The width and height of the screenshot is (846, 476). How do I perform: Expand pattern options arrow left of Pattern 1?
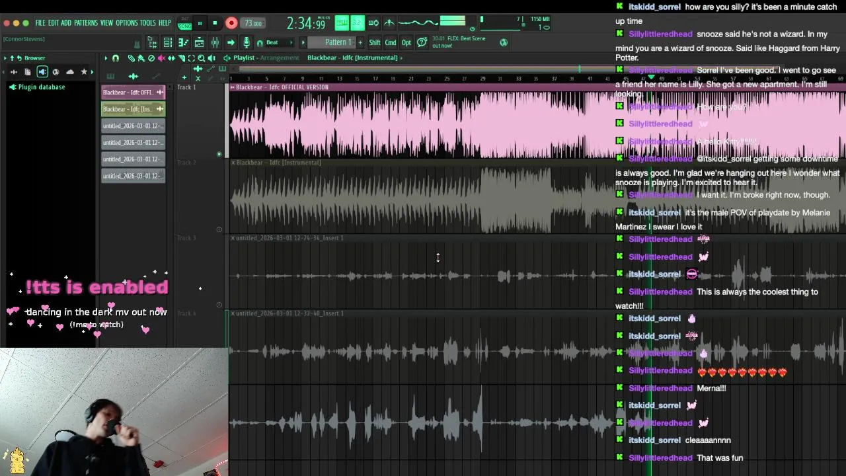pyautogui.click(x=303, y=42)
